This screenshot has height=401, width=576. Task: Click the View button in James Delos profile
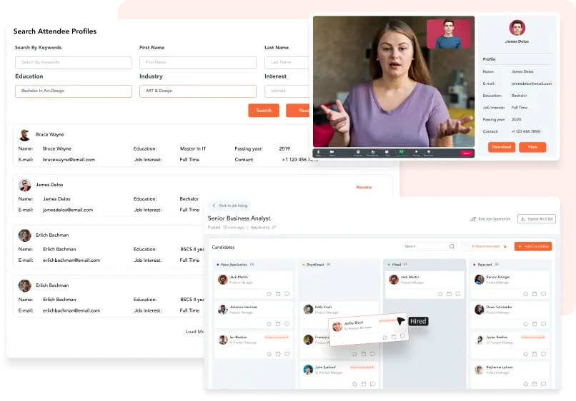point(532,147)
